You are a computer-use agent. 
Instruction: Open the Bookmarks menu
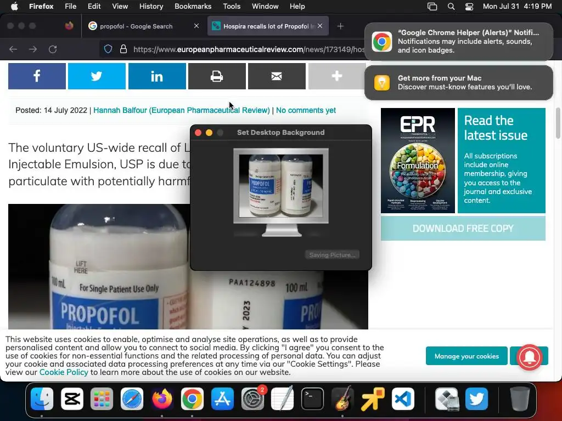[x=193, y=7]
